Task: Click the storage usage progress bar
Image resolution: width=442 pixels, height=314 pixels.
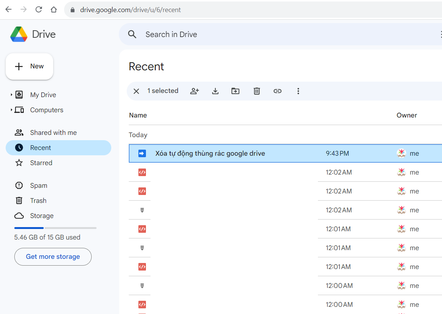Action: pos(55,228)
